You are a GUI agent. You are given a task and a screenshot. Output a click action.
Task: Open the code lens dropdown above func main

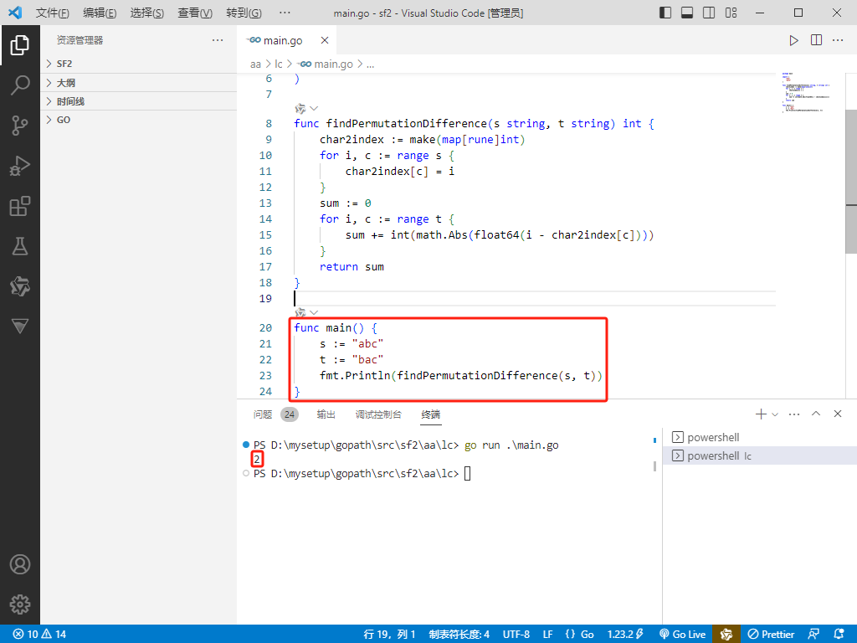(x=314, y=313)
